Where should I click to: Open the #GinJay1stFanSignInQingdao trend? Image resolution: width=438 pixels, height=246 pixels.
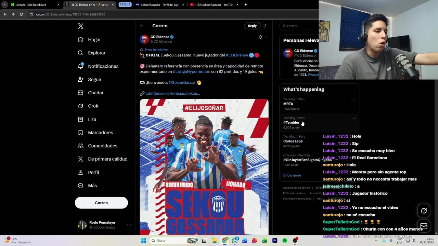(x=307, y=160)
